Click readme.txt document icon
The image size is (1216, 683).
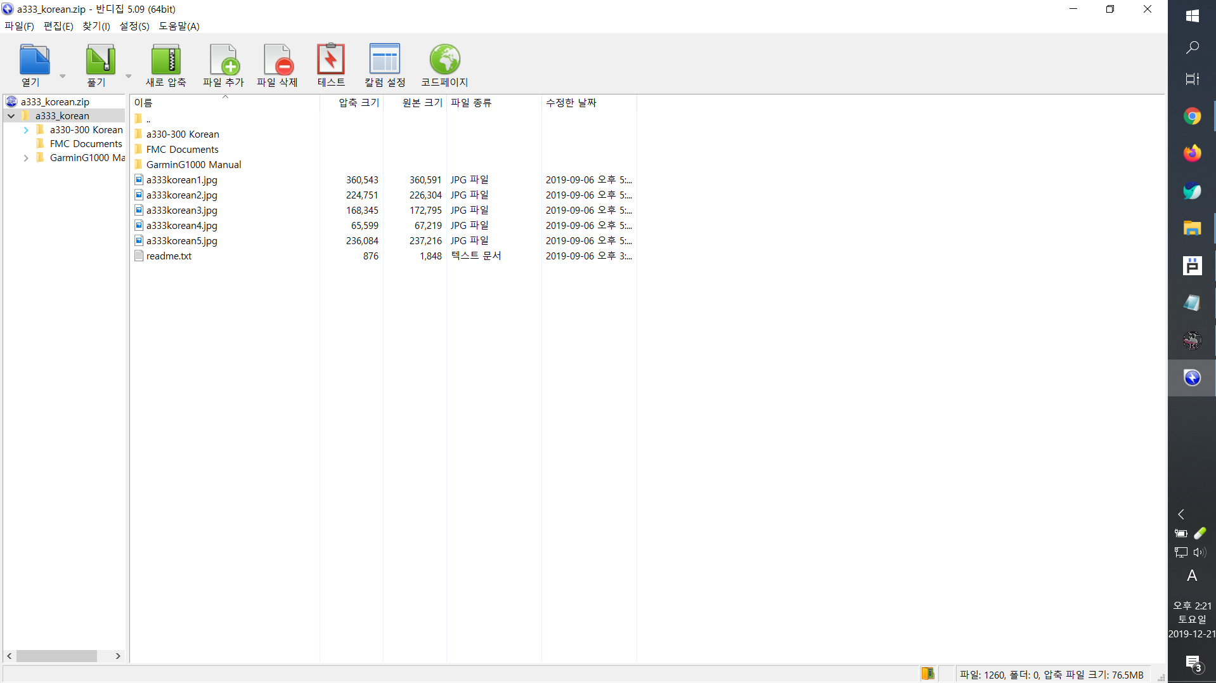[x=139, y=256]
